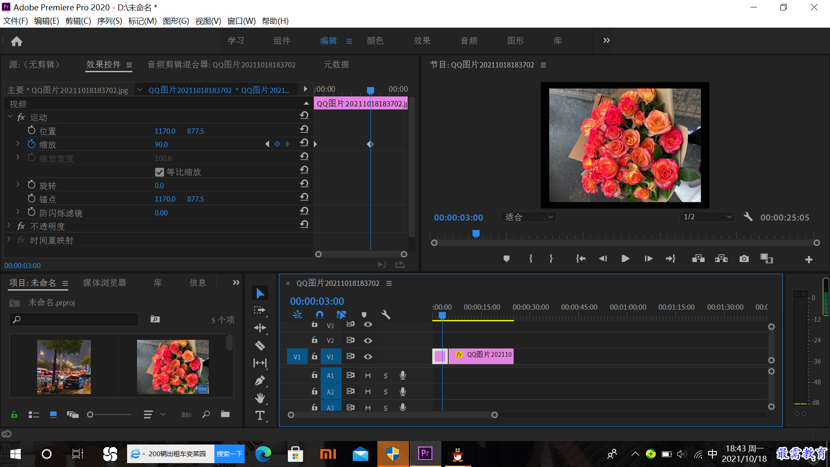Hide track V3 output eye
The image size is (830, 467).
[368, 324]
